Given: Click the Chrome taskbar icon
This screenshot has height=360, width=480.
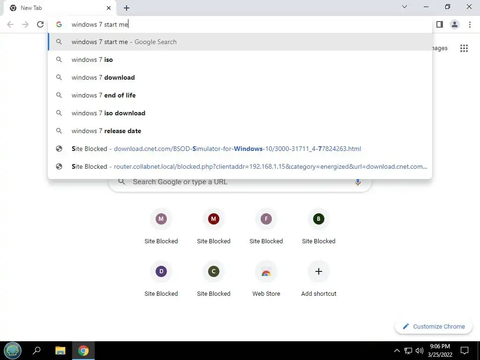Looking at the screenshot, I should [83, 351].
